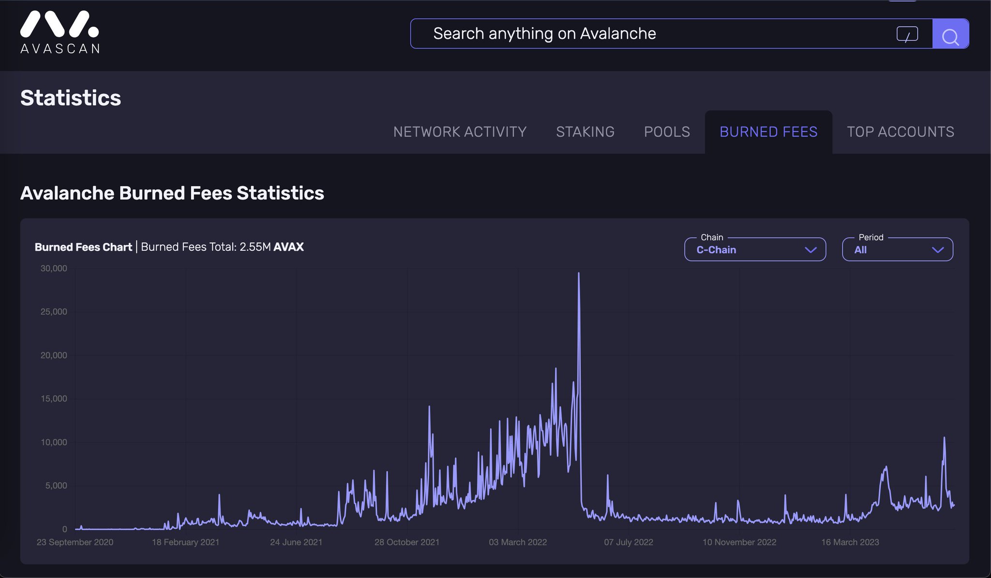Click the Statistics page heading
The image size is (991, 578).
[71, 98]
